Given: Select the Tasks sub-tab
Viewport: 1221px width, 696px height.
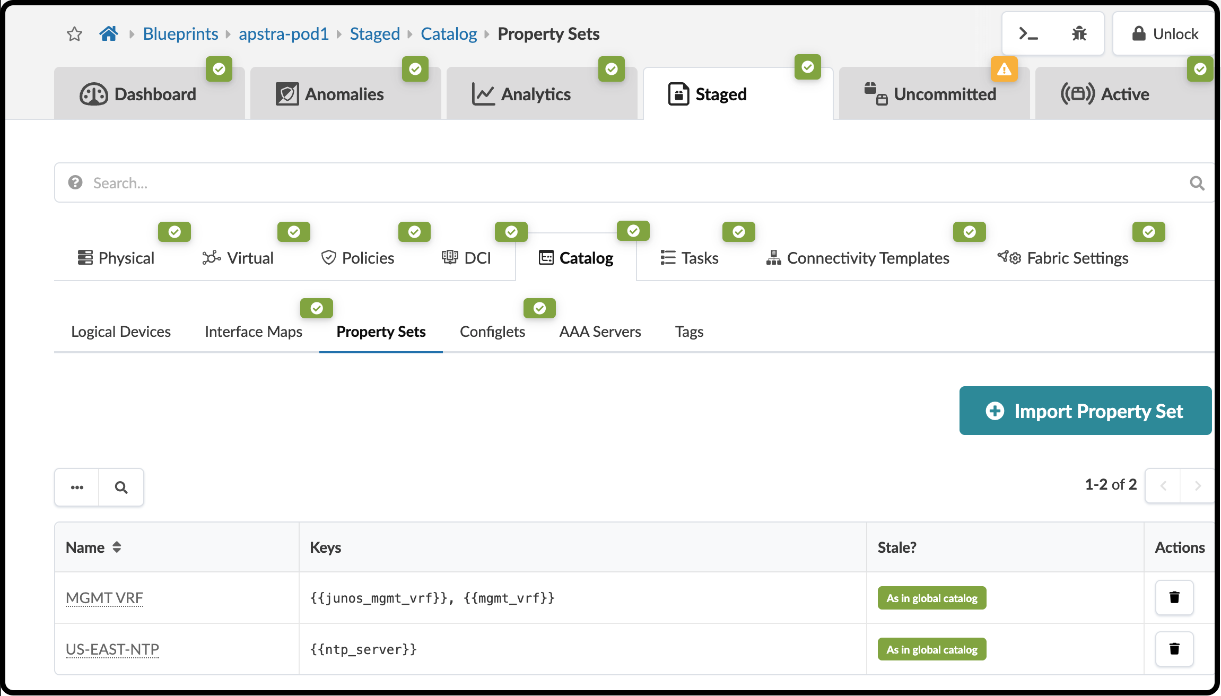Looking at the screenshot, I should click(690, 258).
